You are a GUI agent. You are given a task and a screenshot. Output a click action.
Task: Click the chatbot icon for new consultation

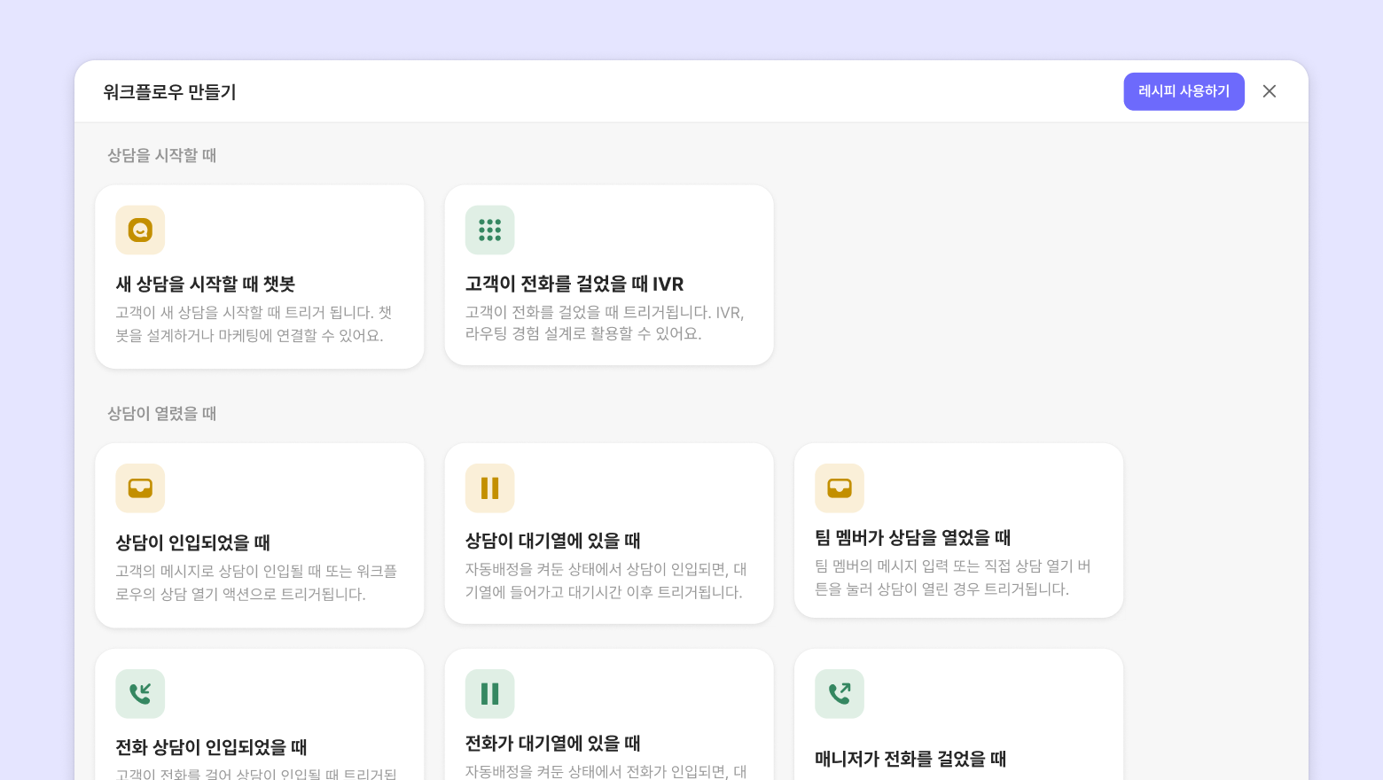pyautogui.click(x=140, y=230)
